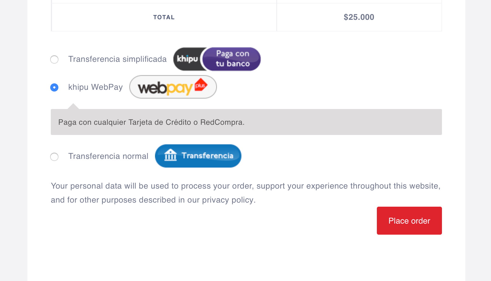Place the order with the red button
Screen dimensions: 491x281
[x=409, y=221]
